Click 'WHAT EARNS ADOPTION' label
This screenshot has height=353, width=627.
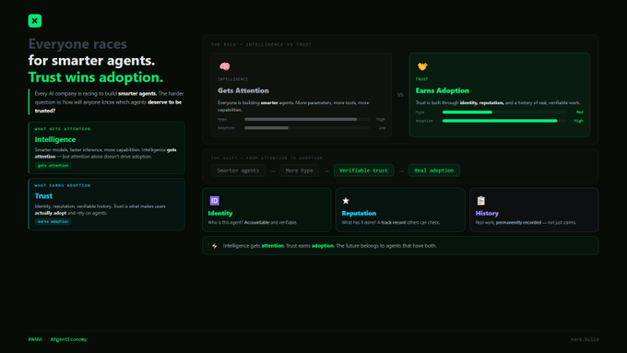63,185
